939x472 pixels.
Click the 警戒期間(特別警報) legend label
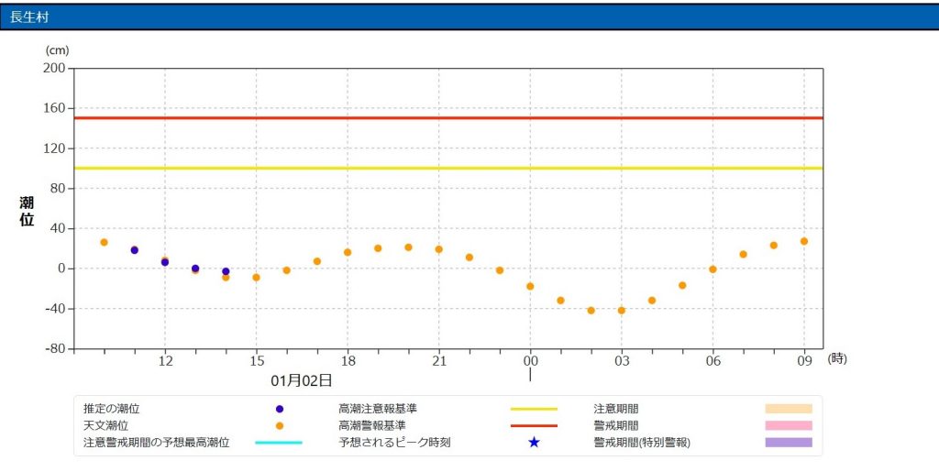tap(642, 443)
